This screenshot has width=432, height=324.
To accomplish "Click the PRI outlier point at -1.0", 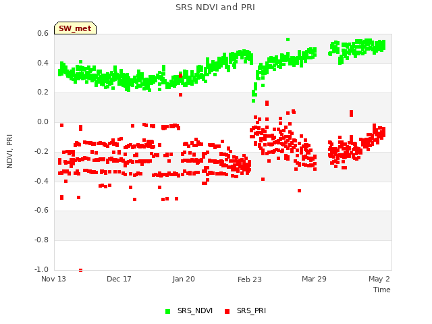I will pos(80,270).
